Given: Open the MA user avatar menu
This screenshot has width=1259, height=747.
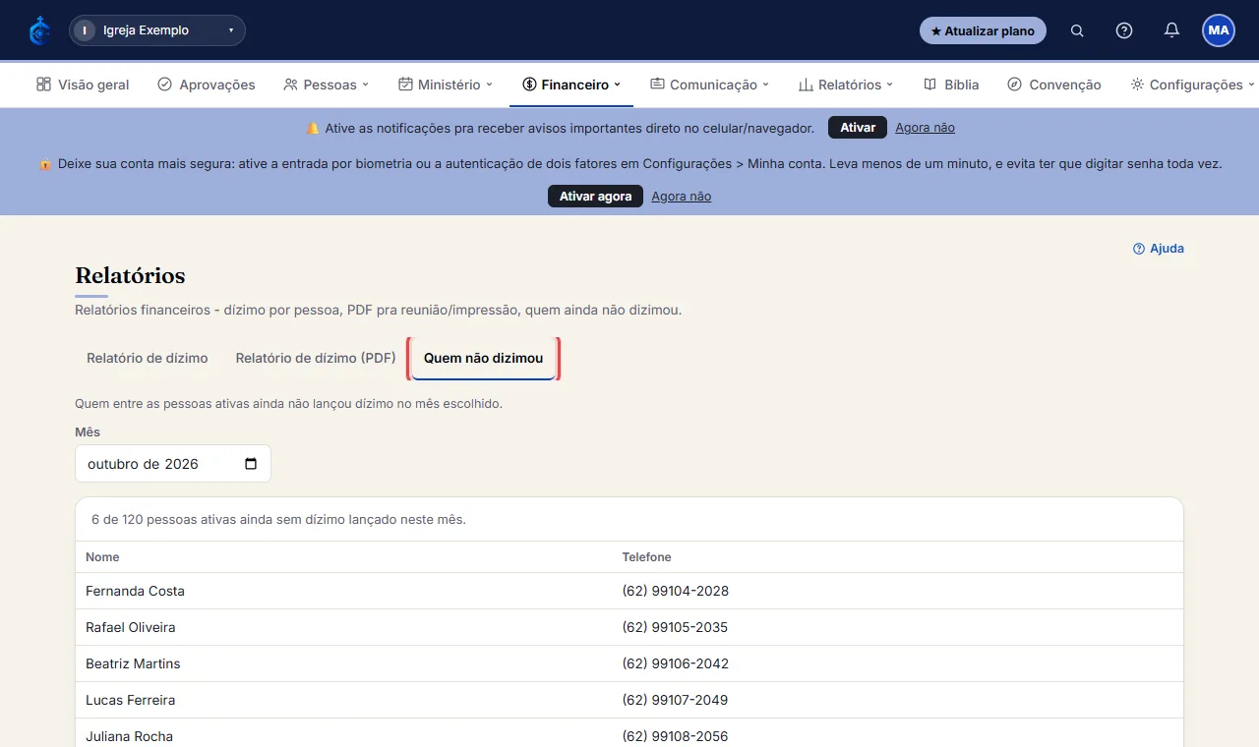Looking at the screenshot, I should tap(1219, 30).
